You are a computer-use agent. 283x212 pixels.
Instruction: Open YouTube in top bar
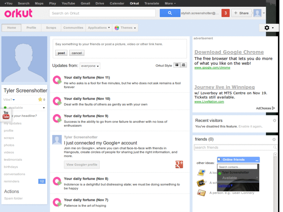coord(68,3)
